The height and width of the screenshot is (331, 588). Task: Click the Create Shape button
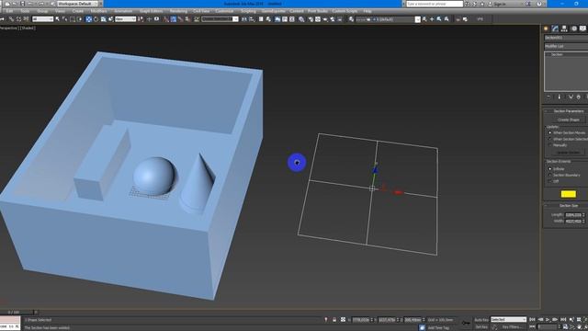pos(569,120)
